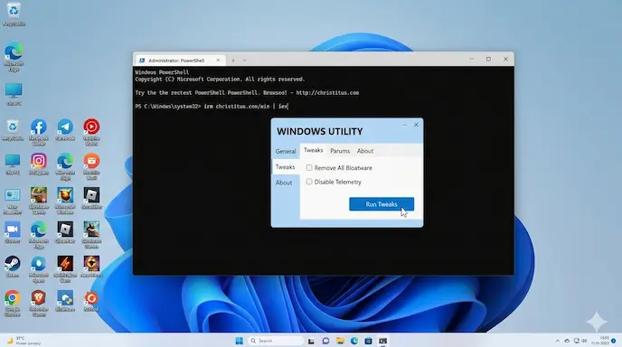Minimize the Windows Utility dialog
This screenshot has width=622, height=347.
404,125
